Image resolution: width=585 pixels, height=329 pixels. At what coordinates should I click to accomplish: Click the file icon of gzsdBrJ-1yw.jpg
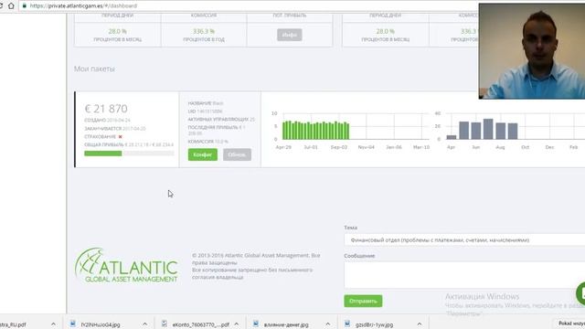click(x=347, y=324)
